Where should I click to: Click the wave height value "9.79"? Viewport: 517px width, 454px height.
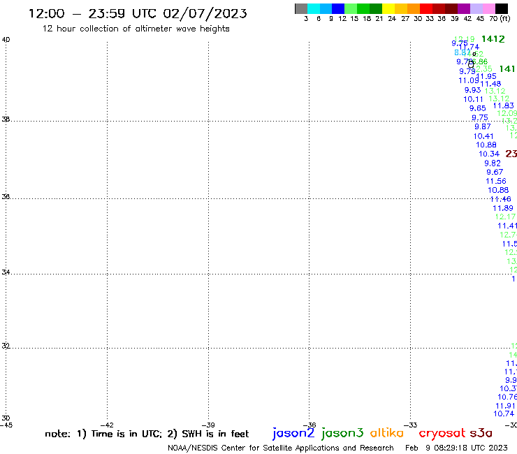pyautogui.click(x=467, y=71)
